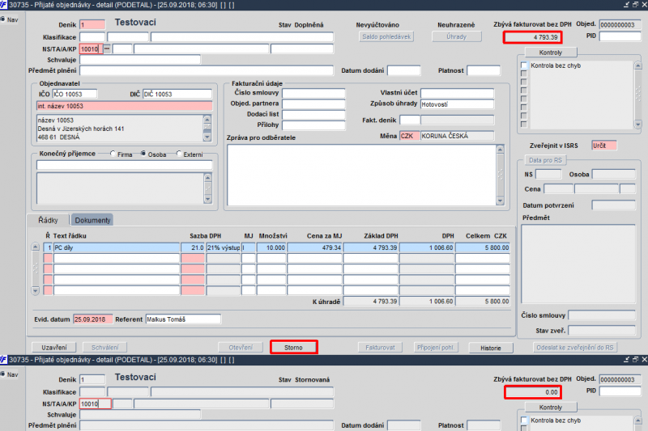Click the Nav icon in lower window
Screen dimensions: 648x431
click(3, 374)
